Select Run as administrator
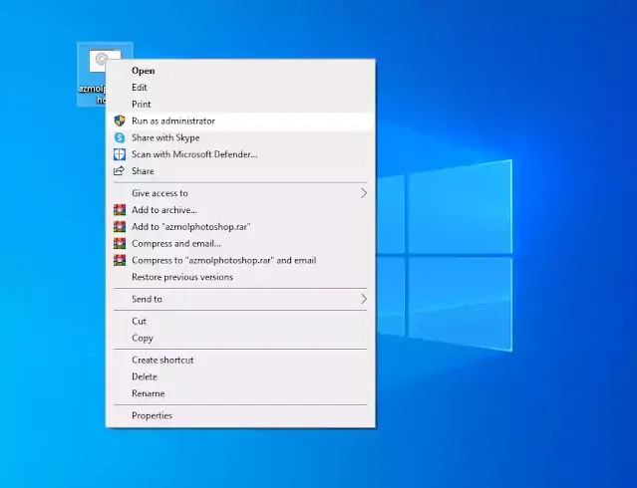Screen dimensions: 637x488 [x=240, y=121]
